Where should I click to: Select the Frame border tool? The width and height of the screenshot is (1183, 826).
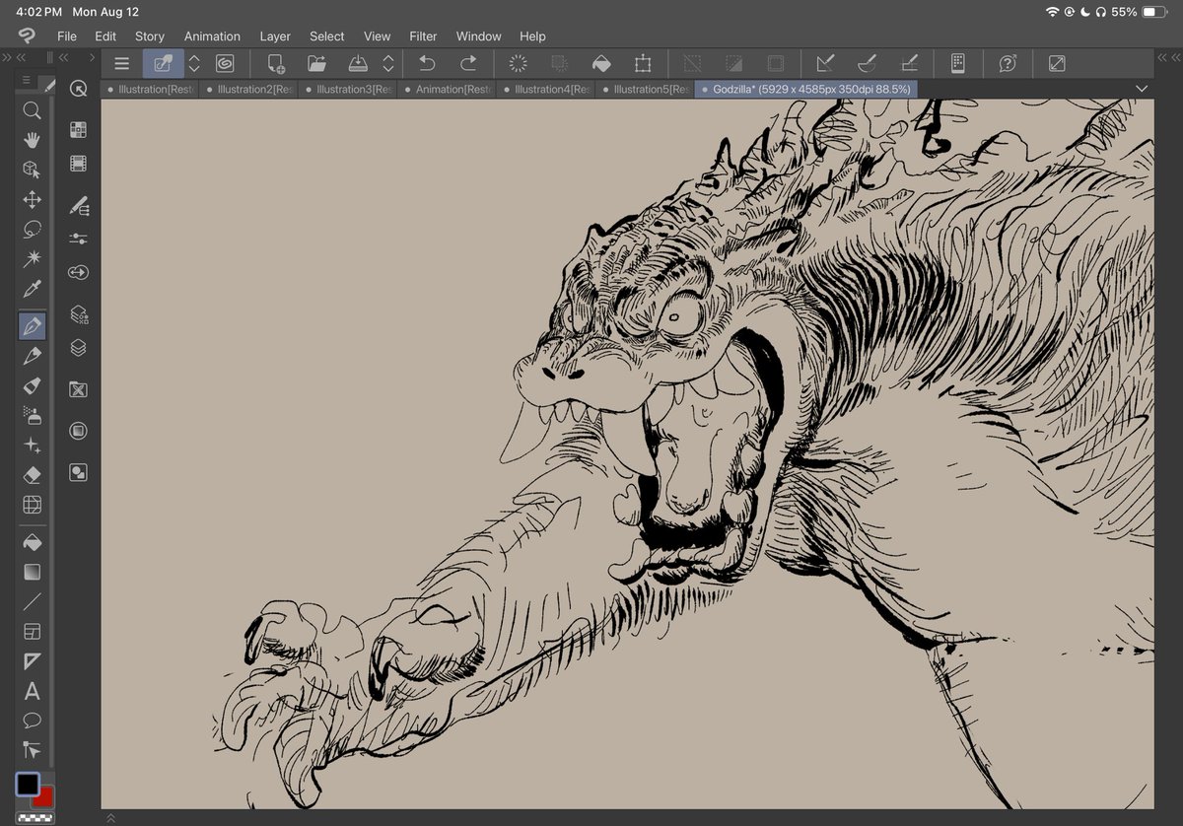pyautogui.click(x=32, y=631)
